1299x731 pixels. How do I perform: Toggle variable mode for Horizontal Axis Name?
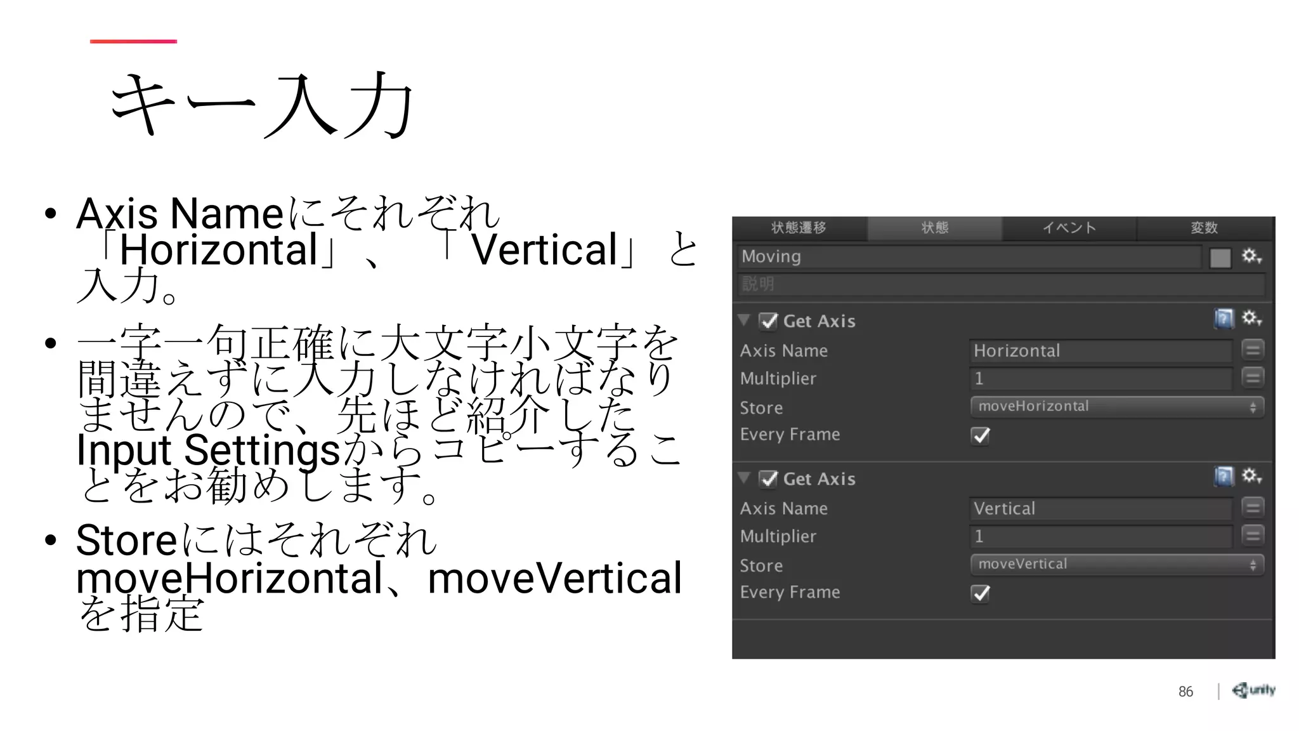pos(1253,350)
